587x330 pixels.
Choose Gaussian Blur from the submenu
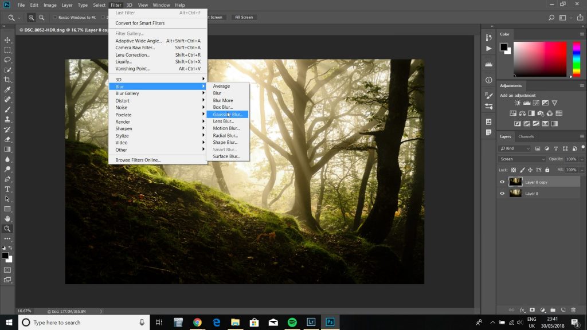click(228, 114)
